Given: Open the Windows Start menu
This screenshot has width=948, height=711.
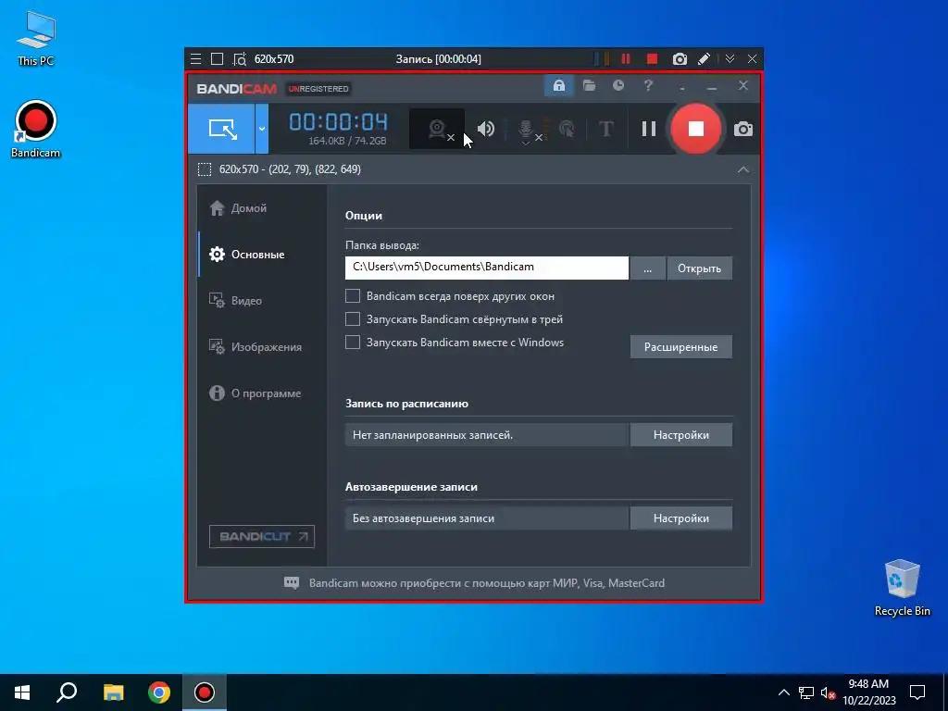Looking at the screenshot, I should pos(22,692).
